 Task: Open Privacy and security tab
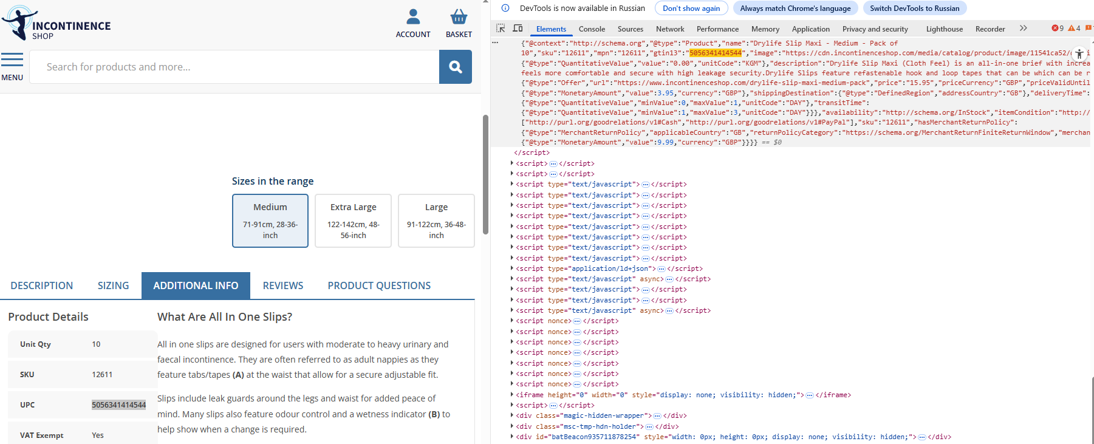[875, 29]
